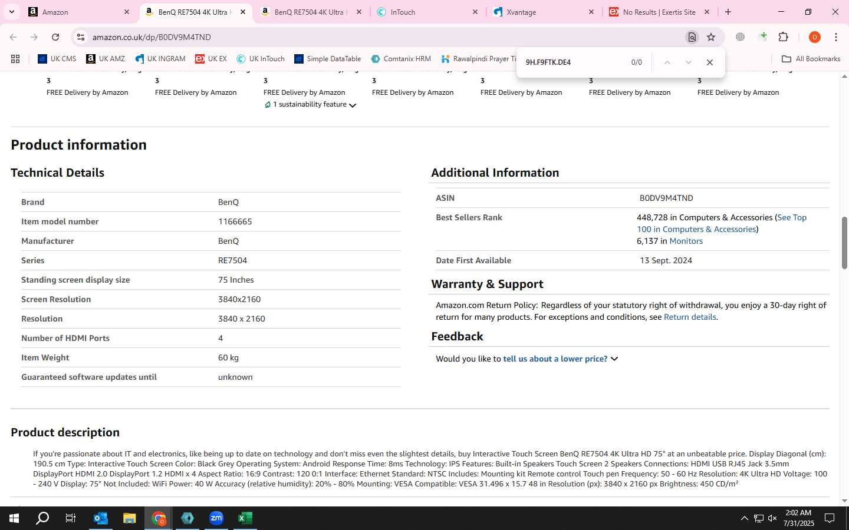The width and height of the screenshot is (849, 530).
Task: Select item model number 1166665
Action: (x=235, y=221)
